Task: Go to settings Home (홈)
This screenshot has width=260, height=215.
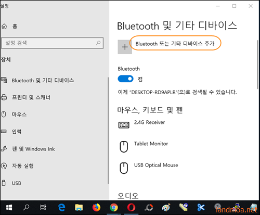Action: click(x=15, y=26)
